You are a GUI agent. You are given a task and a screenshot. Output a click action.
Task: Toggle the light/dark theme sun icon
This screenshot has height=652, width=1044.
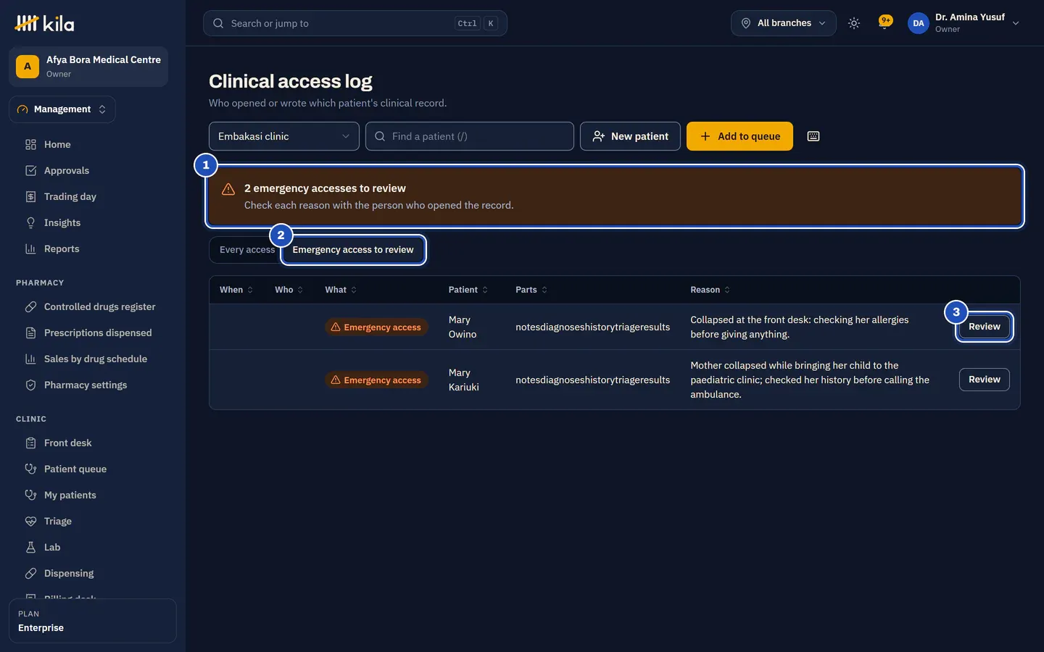(x=854, y=23)
